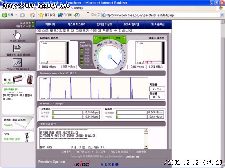Open the SLA solution navigation tab
Screen dimensions: 225x168
pyautogui.click(x=158, y=24)
